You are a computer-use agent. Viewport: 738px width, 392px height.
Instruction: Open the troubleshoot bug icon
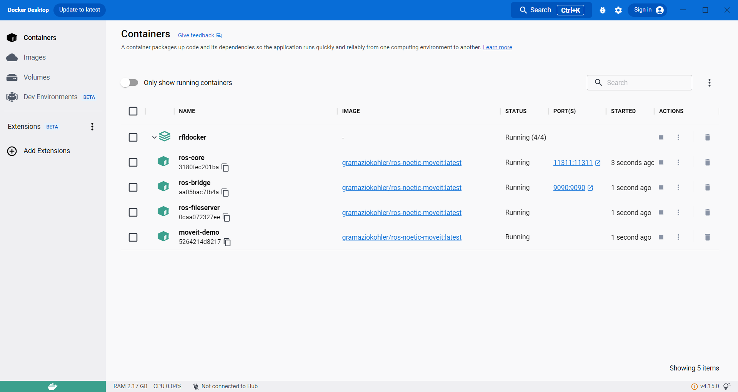click(602, 10)
